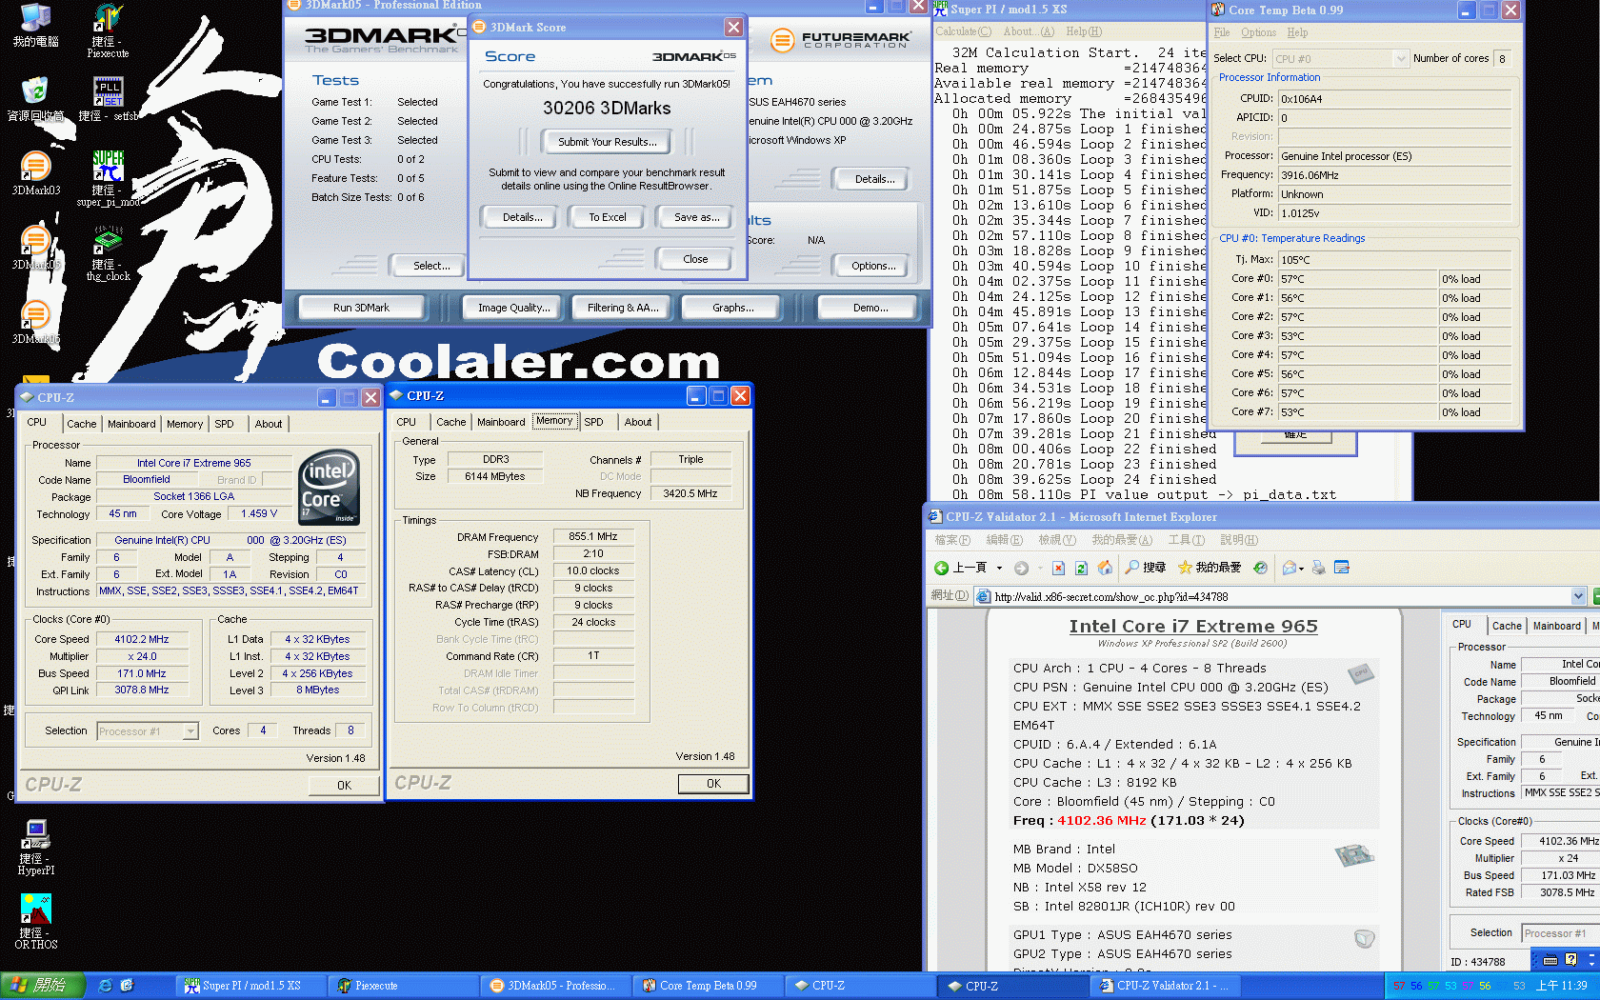Click Submit Your Results button
Screen dimensions: 1600x1000
pyautogui.click(x=607, y=142)
